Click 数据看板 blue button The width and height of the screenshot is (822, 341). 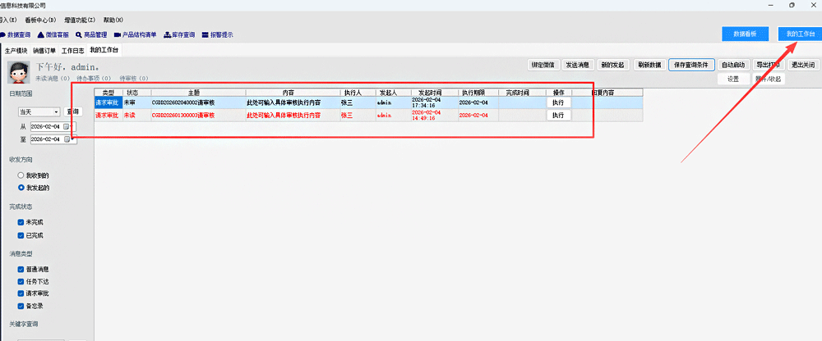[745, 34]
